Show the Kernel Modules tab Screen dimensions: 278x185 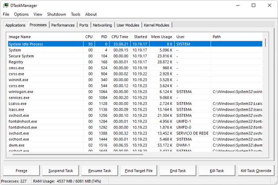(x=157, y=25)
